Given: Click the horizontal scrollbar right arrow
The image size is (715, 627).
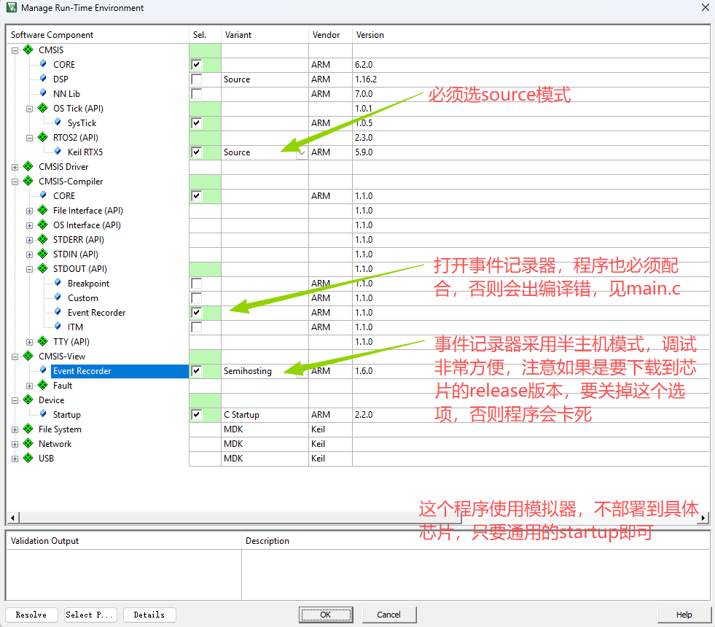Looking at the screenshot, I should tap(703, 518).
